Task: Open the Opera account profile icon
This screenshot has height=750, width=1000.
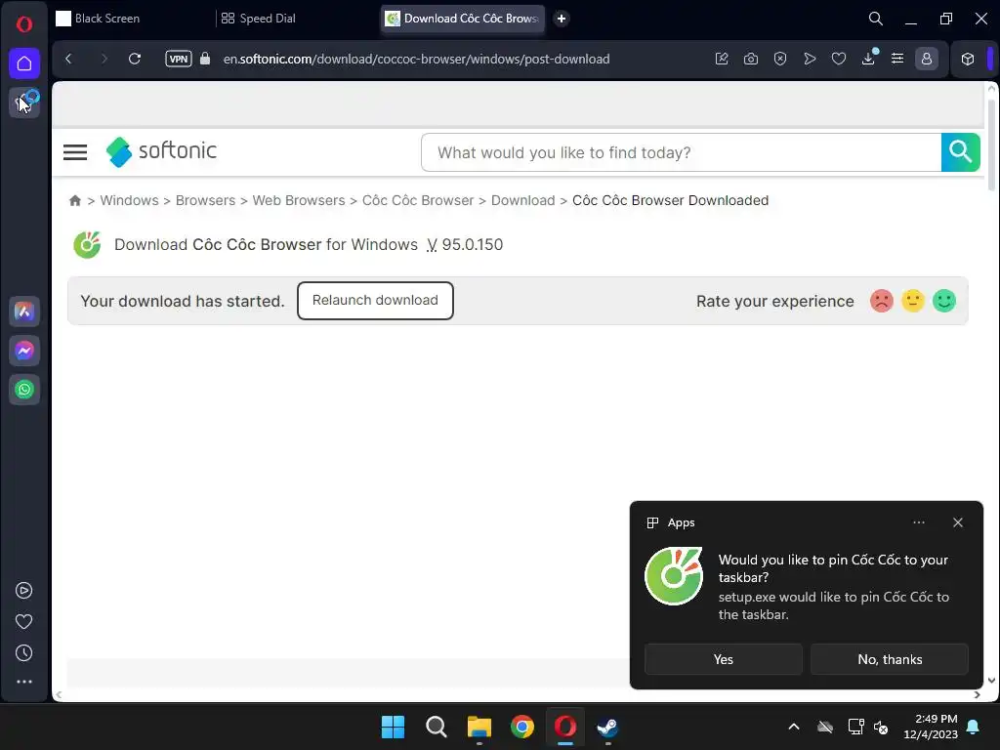Action: pos(927,59)
